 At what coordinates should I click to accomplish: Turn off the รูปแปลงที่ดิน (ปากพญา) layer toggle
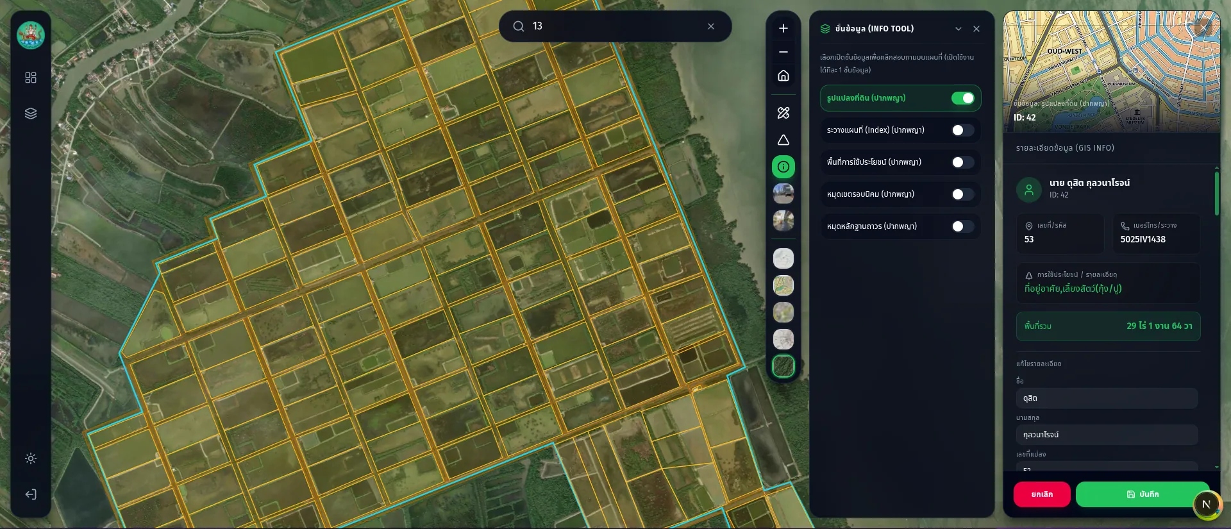coord(963,98)
